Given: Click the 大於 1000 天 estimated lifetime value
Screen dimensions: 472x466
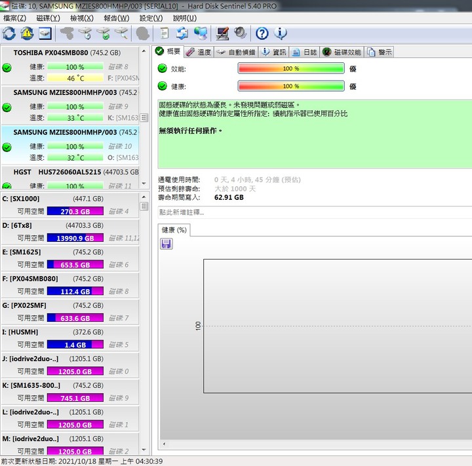Looking at the screenshot, I should click(235, 189).
